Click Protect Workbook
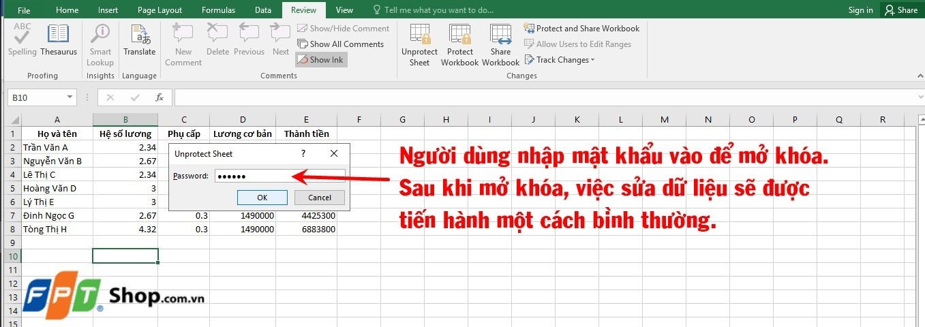This screenshot has height=327, width=925. 460,45
